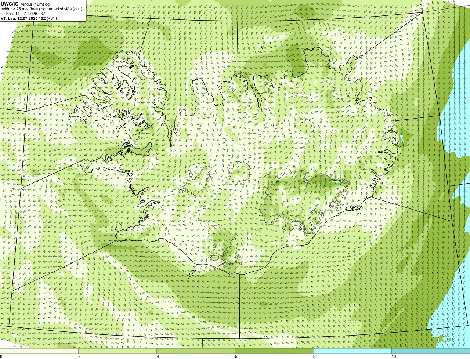Screen dimensions: 470x359
Task: Click the "UWC/IG: Vindur (10m) og" title line
Action: [x=25, y=4]
